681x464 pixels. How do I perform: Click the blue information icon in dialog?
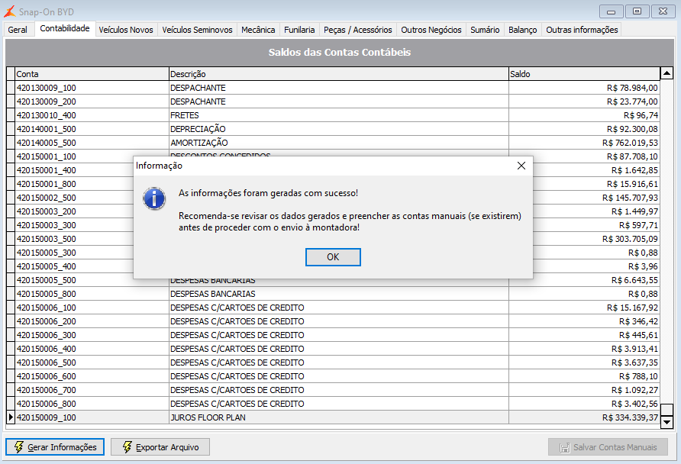(x=154, y=198)
